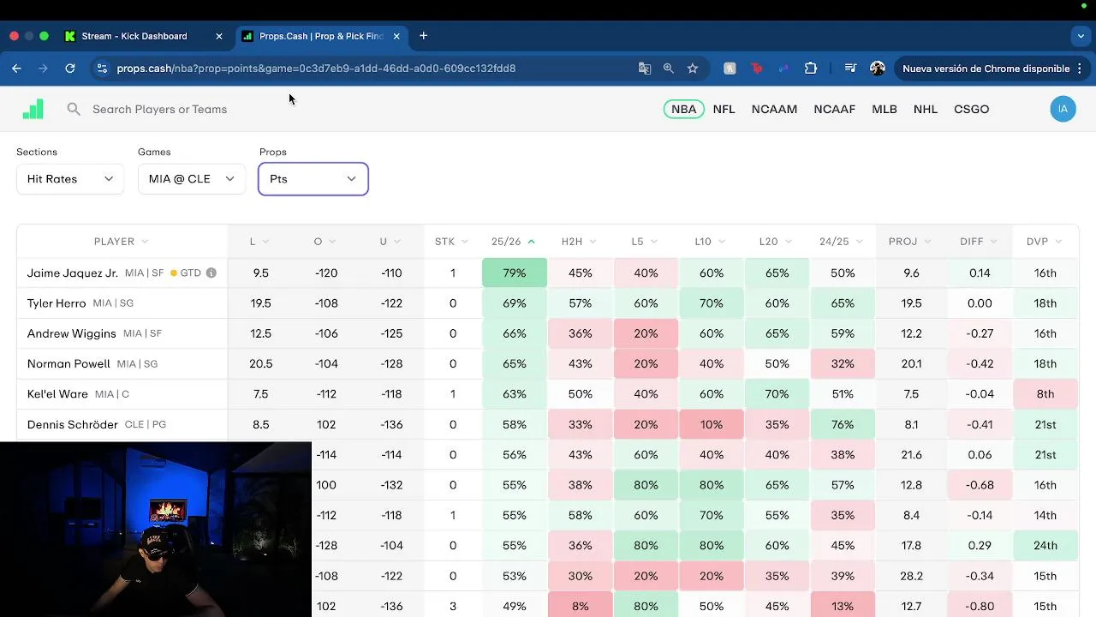The width and height of the screenshot is (1096, 617).
Task: Go back with the browser back arrow
Action: point(16,68)
